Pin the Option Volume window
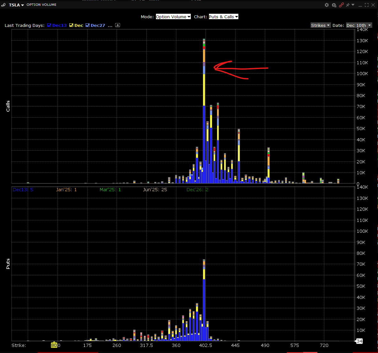This screenshot has height=353, width=378. click(348, 5)
